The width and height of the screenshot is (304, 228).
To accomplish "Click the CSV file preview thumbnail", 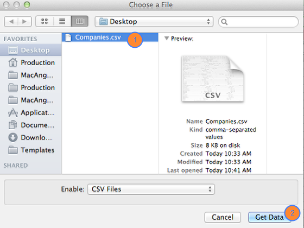I will point(213,79).
